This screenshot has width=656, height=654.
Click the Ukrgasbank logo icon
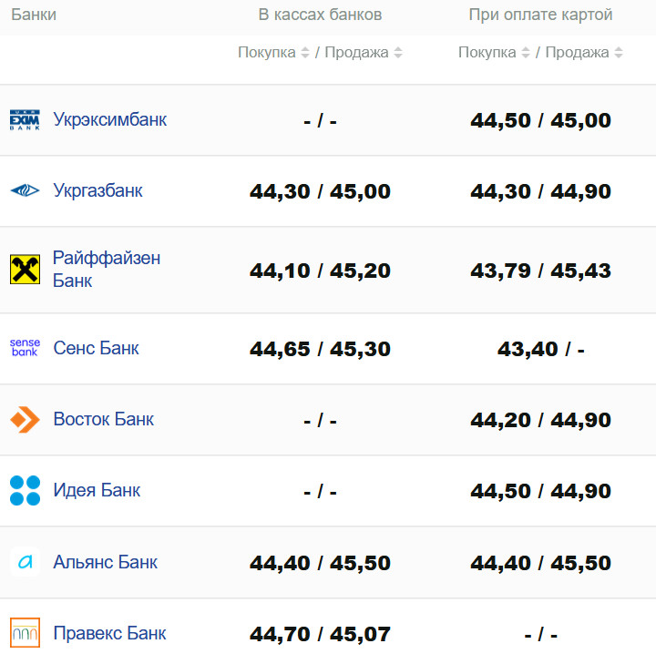(25, 191)
